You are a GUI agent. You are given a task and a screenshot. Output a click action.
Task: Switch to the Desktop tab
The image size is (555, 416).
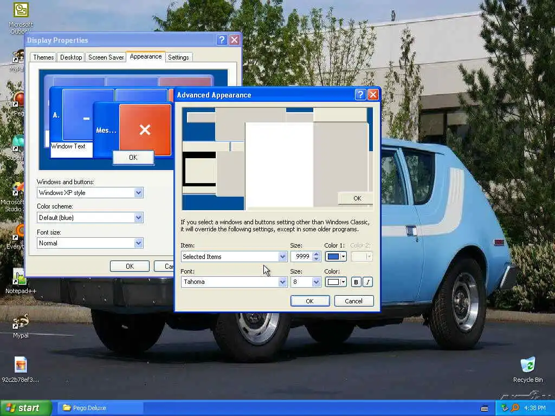(x=71, y=57)
